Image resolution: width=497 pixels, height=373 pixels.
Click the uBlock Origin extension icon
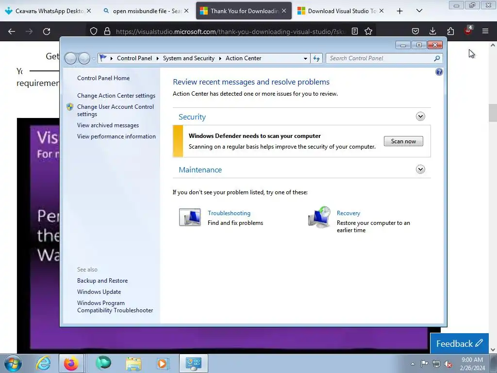(468, 31)
